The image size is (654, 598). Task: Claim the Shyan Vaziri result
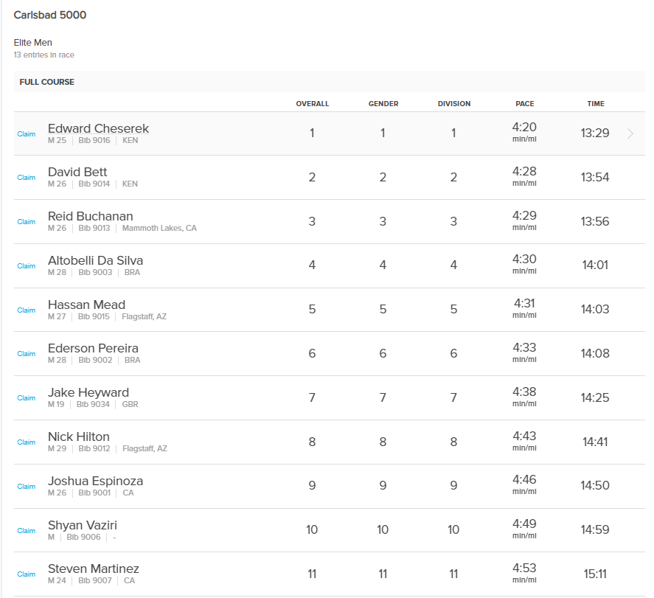point(27,530)
